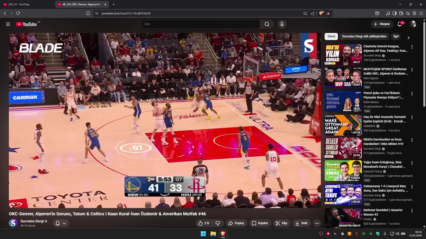Open YouTube notifications bell
The height and width of the screenshot is (239, 426).
400,24
